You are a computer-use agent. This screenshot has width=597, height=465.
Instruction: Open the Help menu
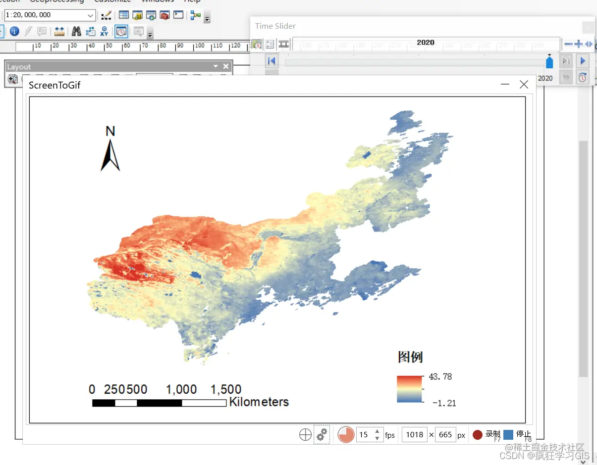(192, 1)
